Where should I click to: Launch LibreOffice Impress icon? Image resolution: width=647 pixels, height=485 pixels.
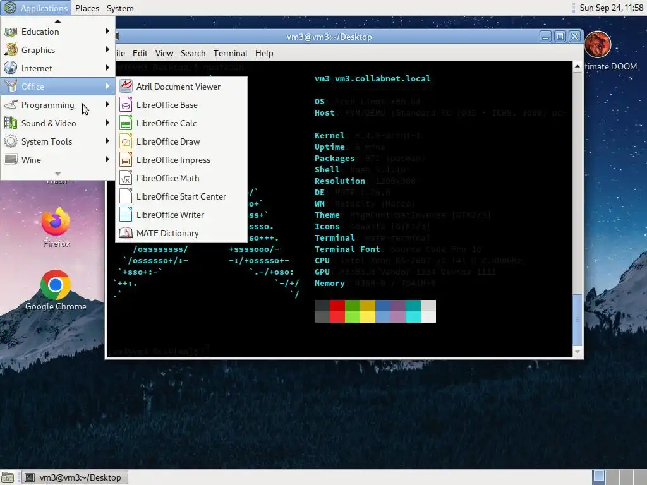[x=126, y=160]
